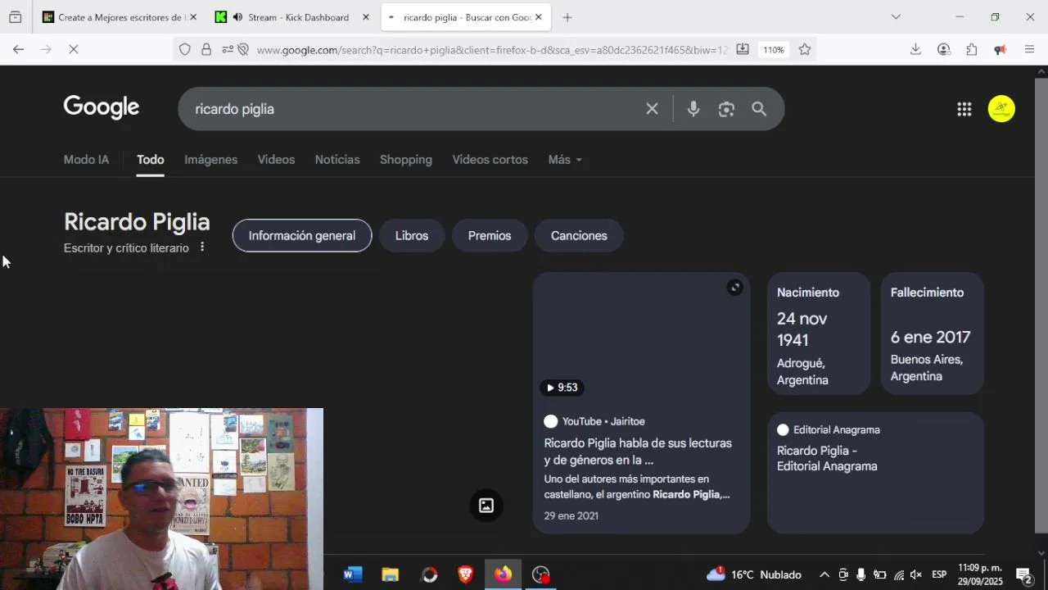Open Ricardo Piglia - Editorial Anagrama link
Viewport: 1048px width, 590px height.
[x=827, y=458]
